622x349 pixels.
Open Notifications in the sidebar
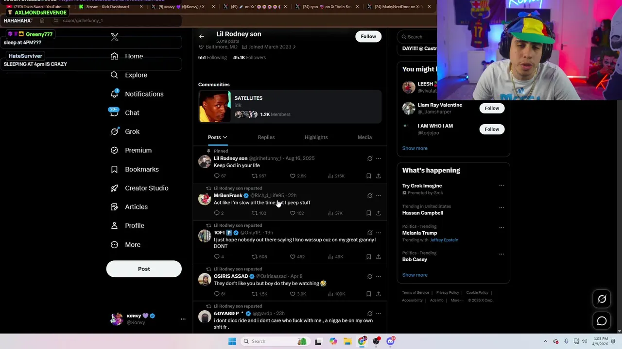(137, 94)
